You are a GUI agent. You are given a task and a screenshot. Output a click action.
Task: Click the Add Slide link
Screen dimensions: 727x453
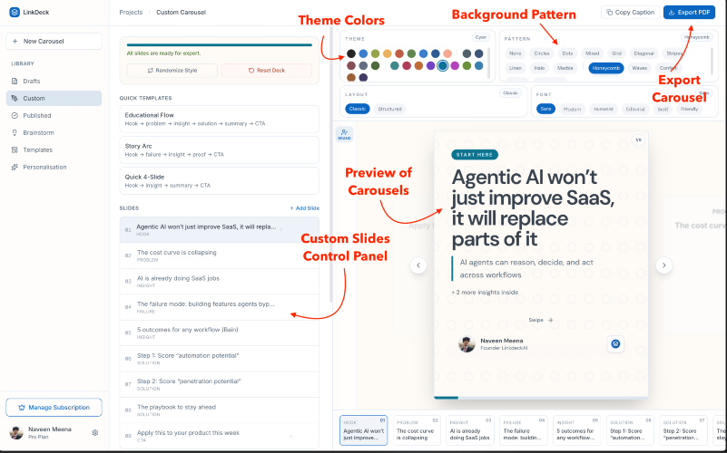305,208
